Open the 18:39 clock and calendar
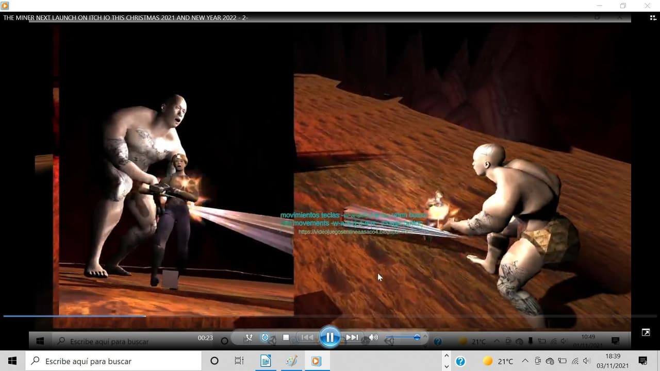 click(613, 361)
